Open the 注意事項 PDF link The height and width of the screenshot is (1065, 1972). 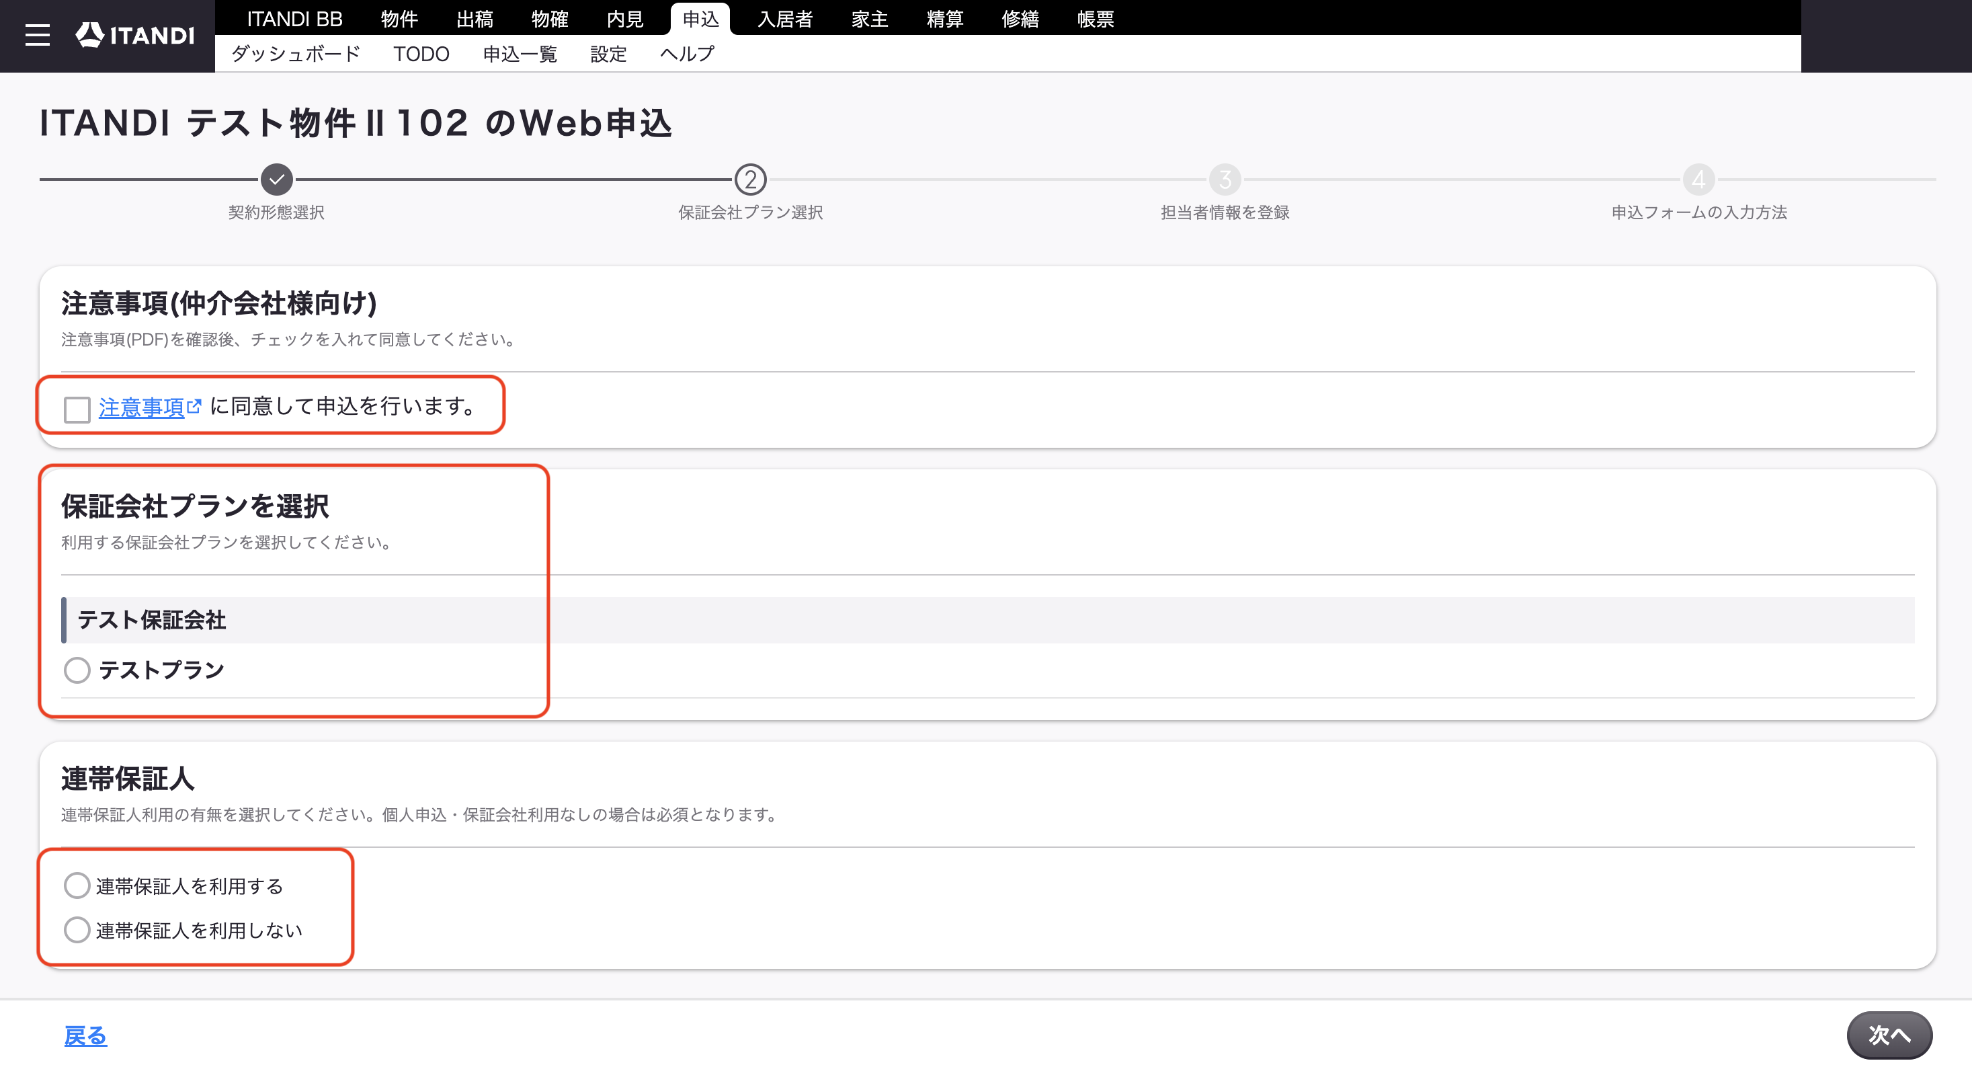click(142, 407)
